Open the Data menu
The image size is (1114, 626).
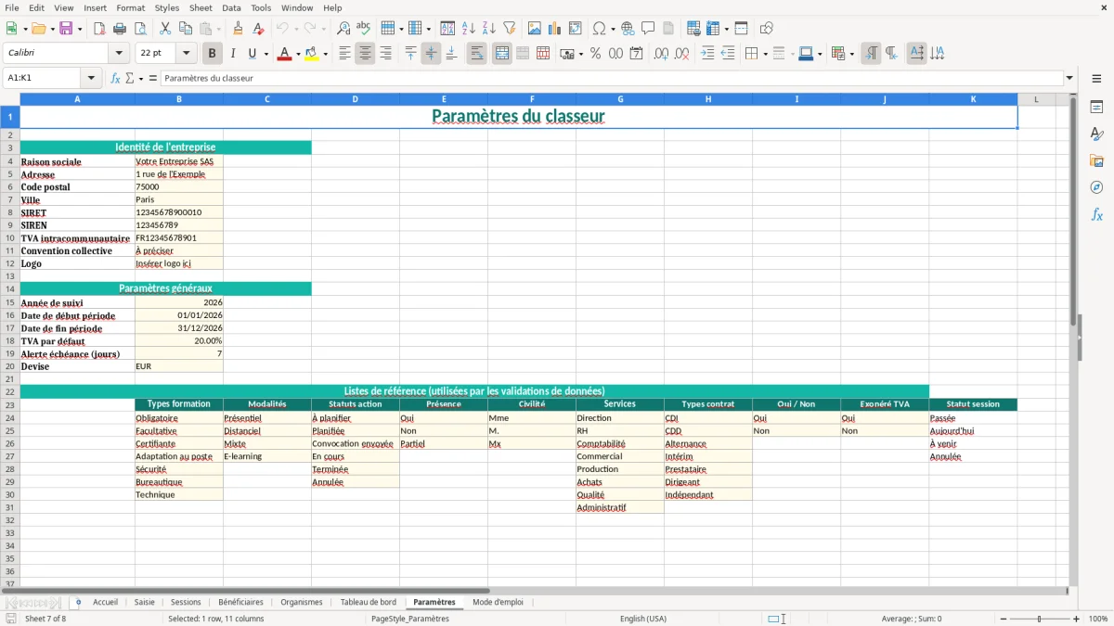pyautogui.click(x=231, y=7)
